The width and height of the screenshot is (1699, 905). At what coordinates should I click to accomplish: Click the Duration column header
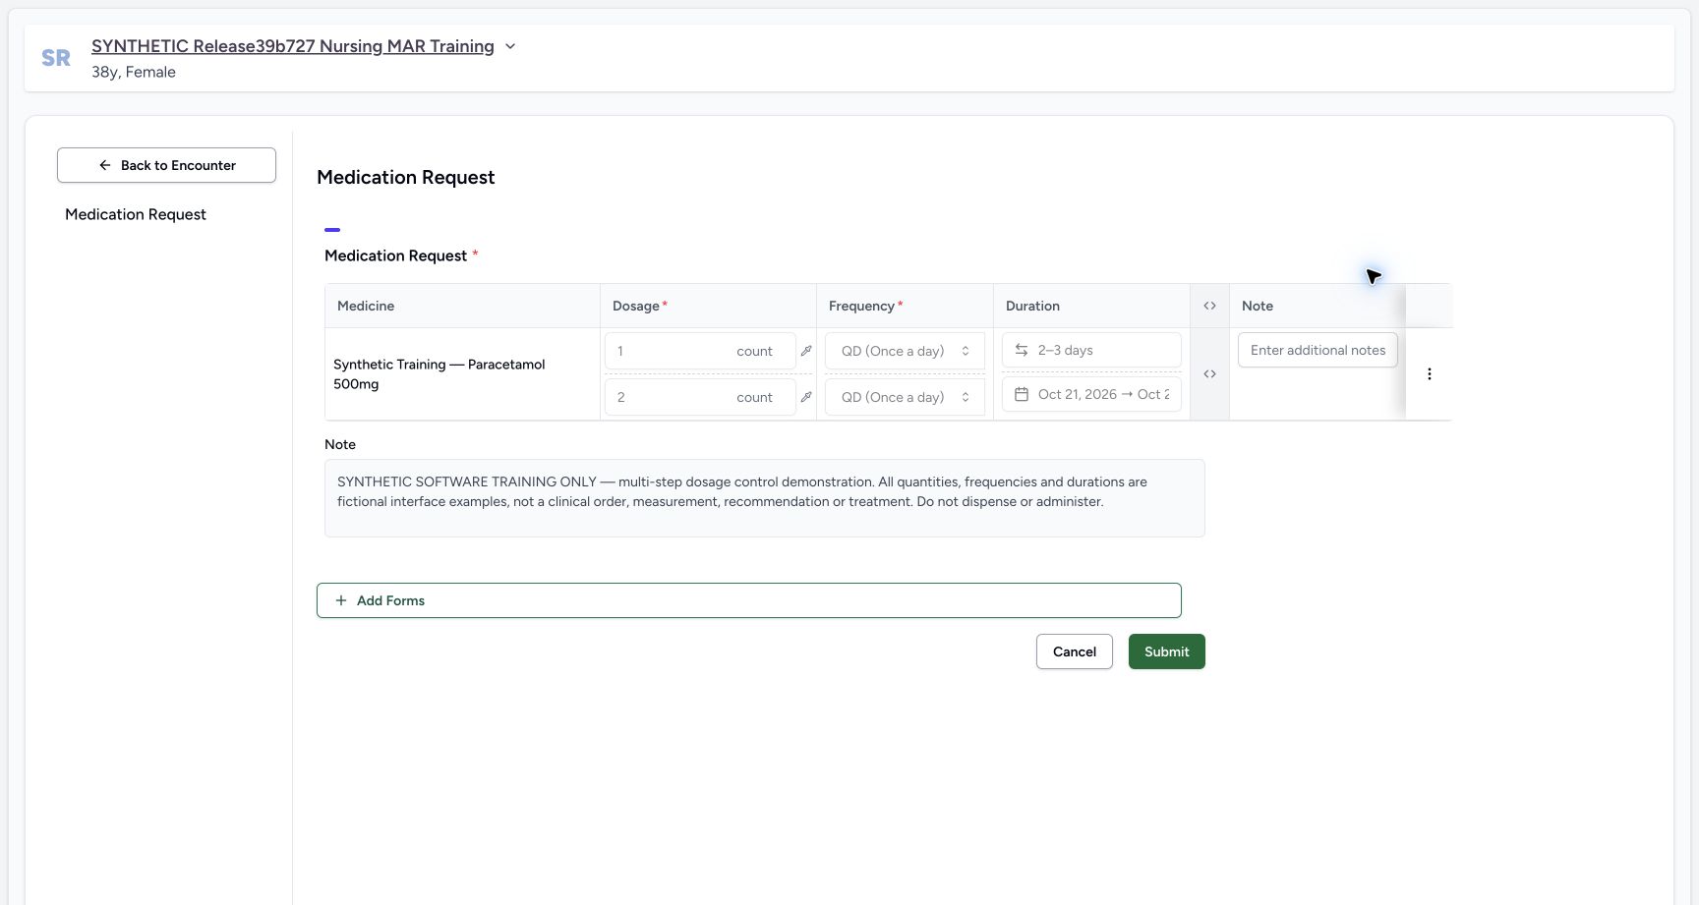point(1091,306)
